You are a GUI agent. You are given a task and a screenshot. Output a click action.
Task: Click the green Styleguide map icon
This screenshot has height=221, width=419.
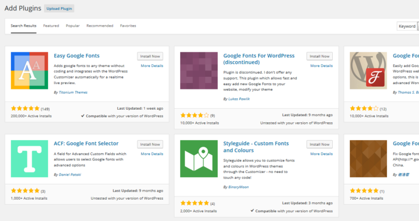click(199, 158)
